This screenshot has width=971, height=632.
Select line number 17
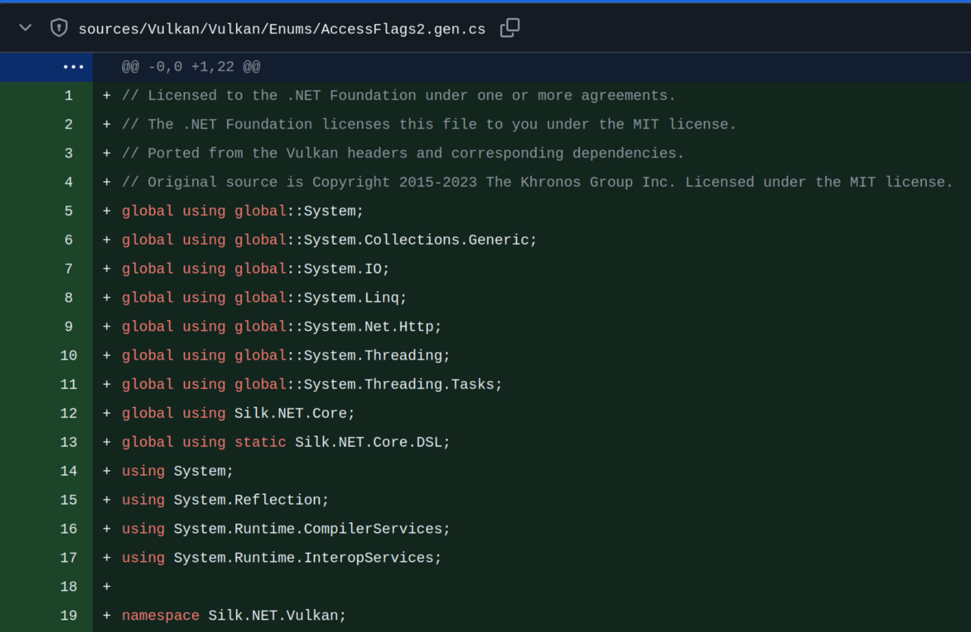[68, 558]
